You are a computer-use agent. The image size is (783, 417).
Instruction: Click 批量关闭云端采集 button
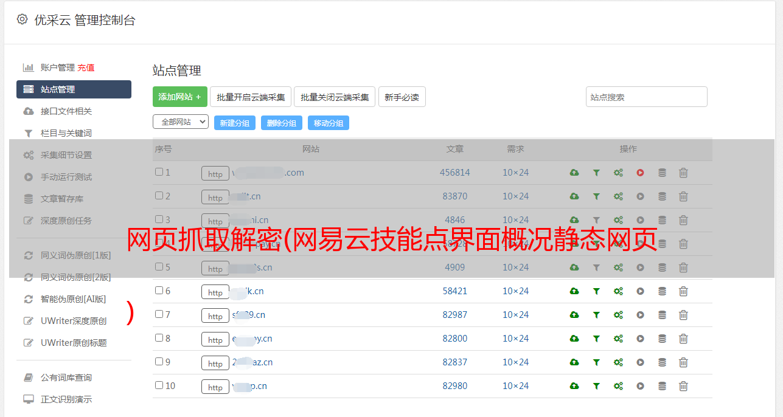tap(335, 97)
